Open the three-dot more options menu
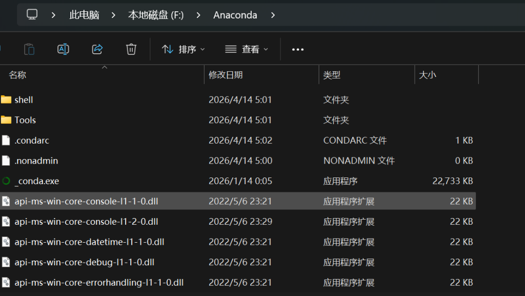The image size is (525, 296). pyautogui.click(x=298, y=49)
